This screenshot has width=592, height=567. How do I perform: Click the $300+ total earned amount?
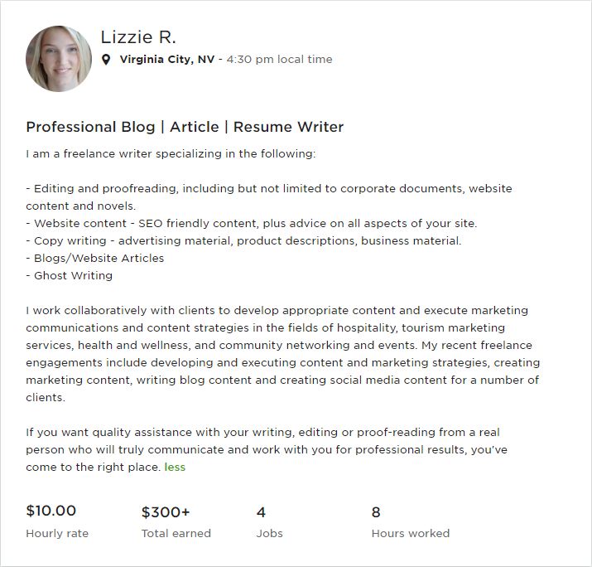click(166, 511)
